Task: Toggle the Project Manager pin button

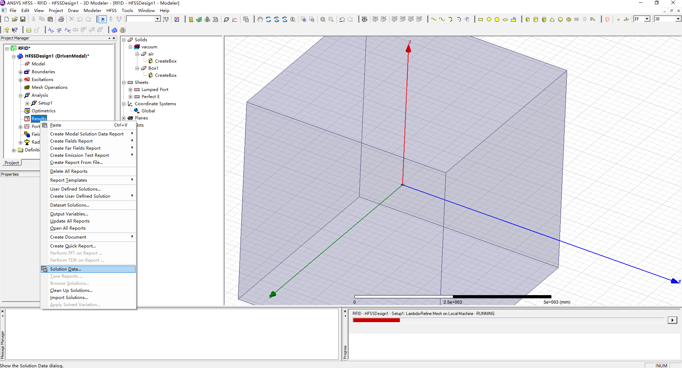Action: pos(109,38)
